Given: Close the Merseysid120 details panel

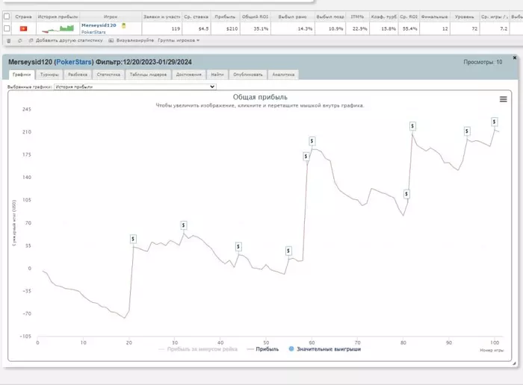Looking at the screenshot, I should [x=515, y=58].
